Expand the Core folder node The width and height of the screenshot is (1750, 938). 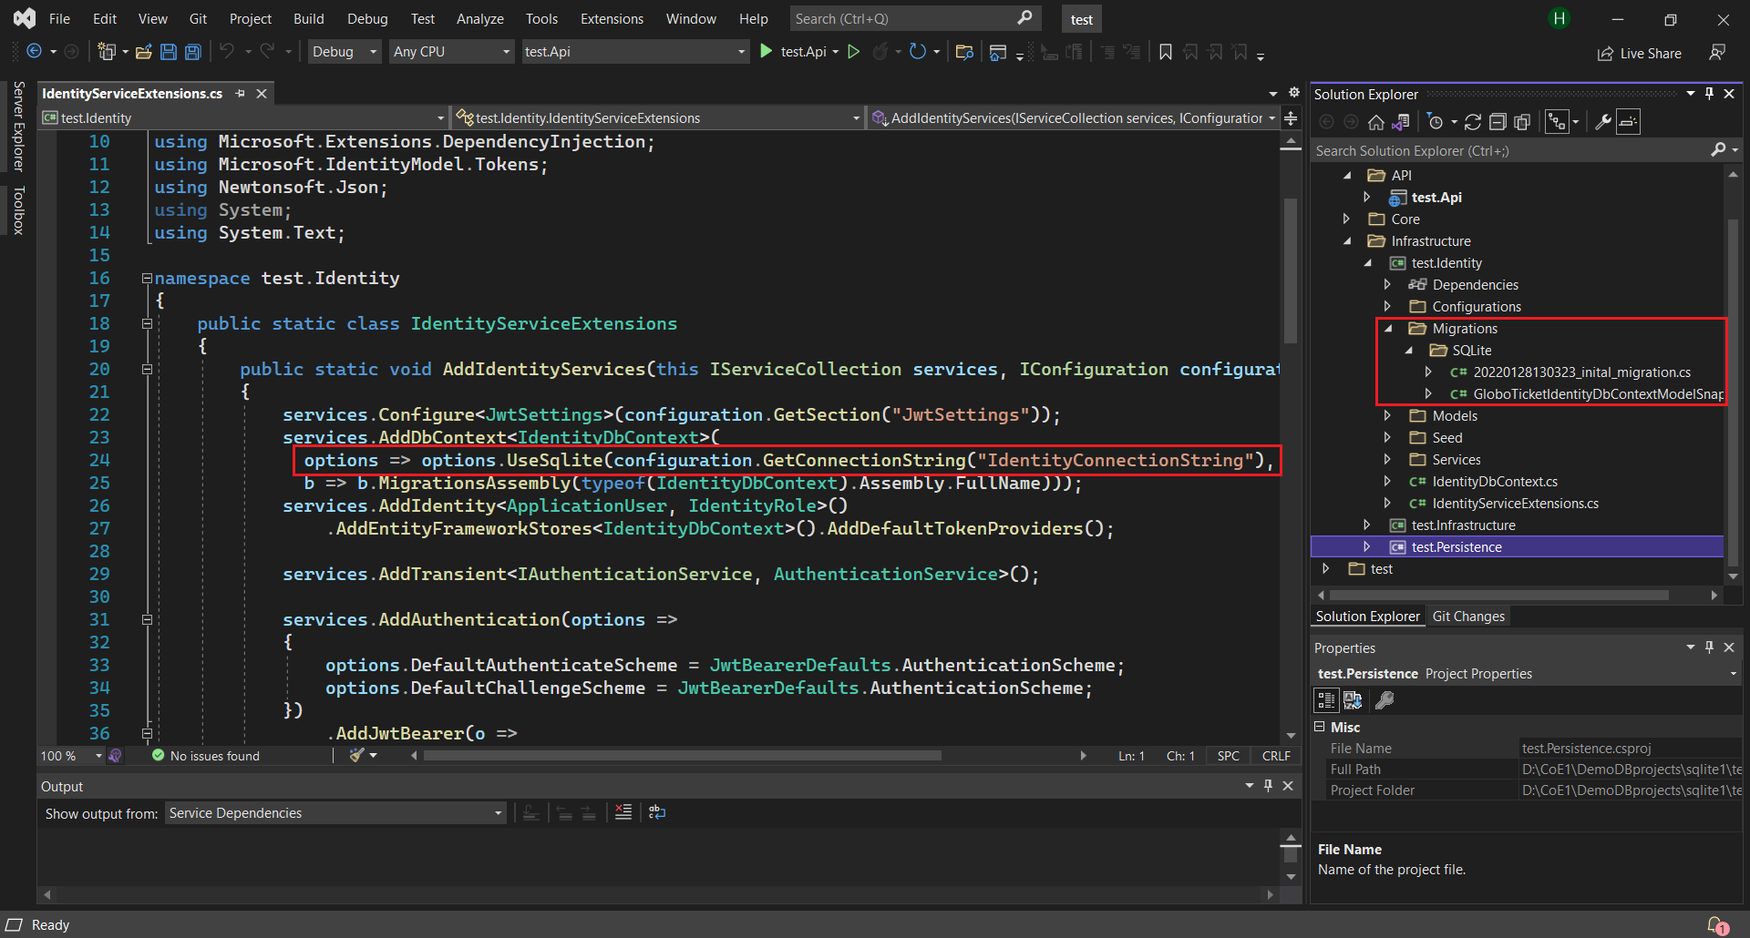[1346, 219]
